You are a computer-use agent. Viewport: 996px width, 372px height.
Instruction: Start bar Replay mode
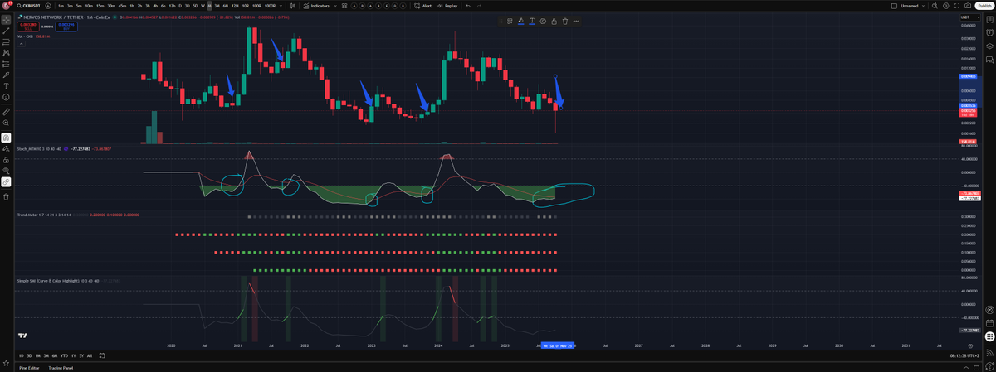448,6
